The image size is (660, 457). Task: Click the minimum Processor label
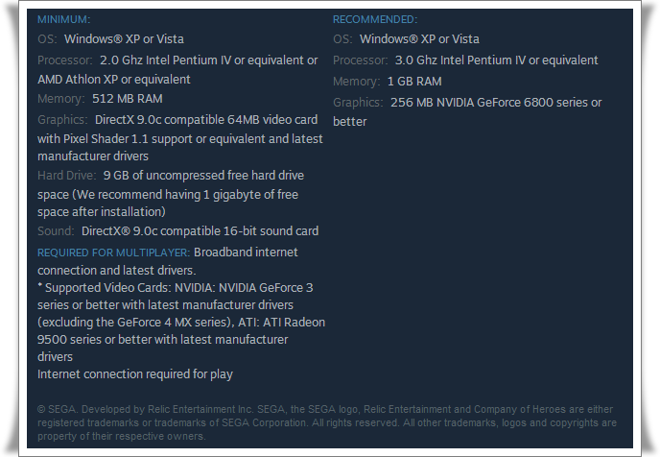64,60
